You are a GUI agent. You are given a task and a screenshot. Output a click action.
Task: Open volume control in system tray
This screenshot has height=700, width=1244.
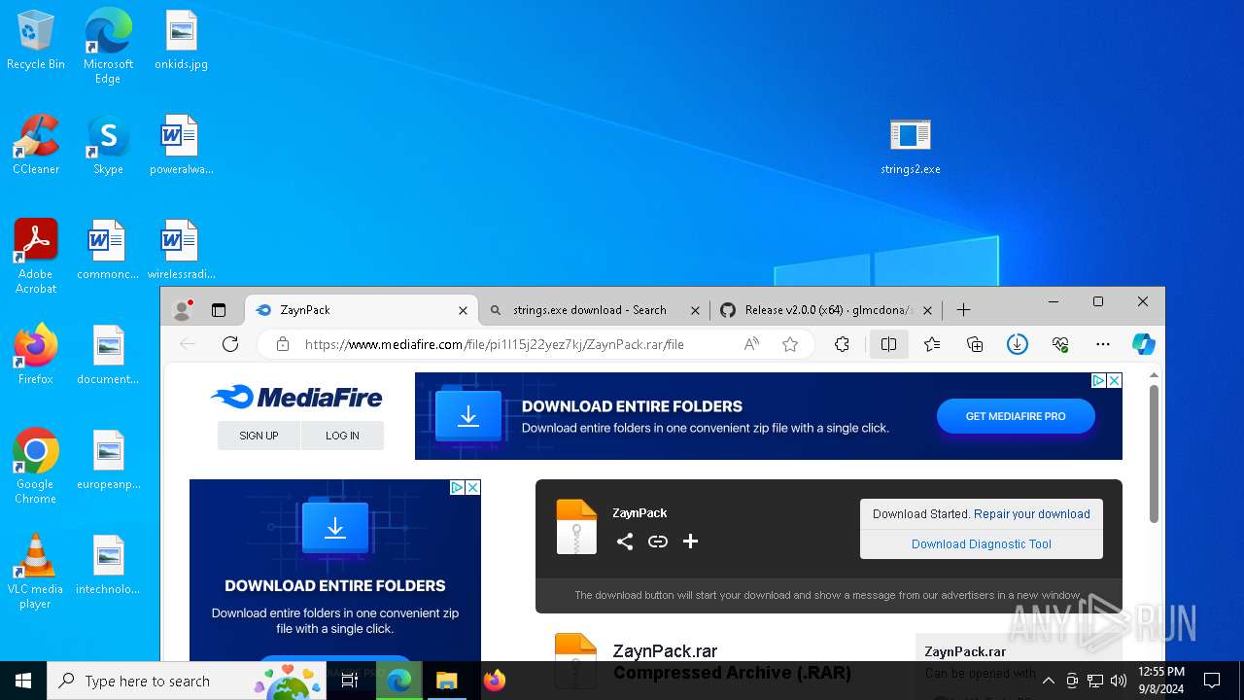(1119, 681)
